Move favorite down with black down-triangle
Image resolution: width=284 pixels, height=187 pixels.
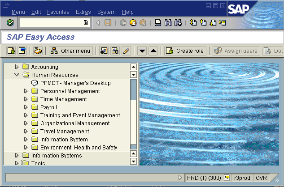point(142,51)
